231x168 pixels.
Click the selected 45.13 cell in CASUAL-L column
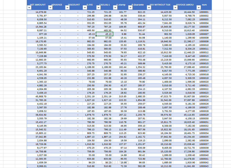[105, 34]
